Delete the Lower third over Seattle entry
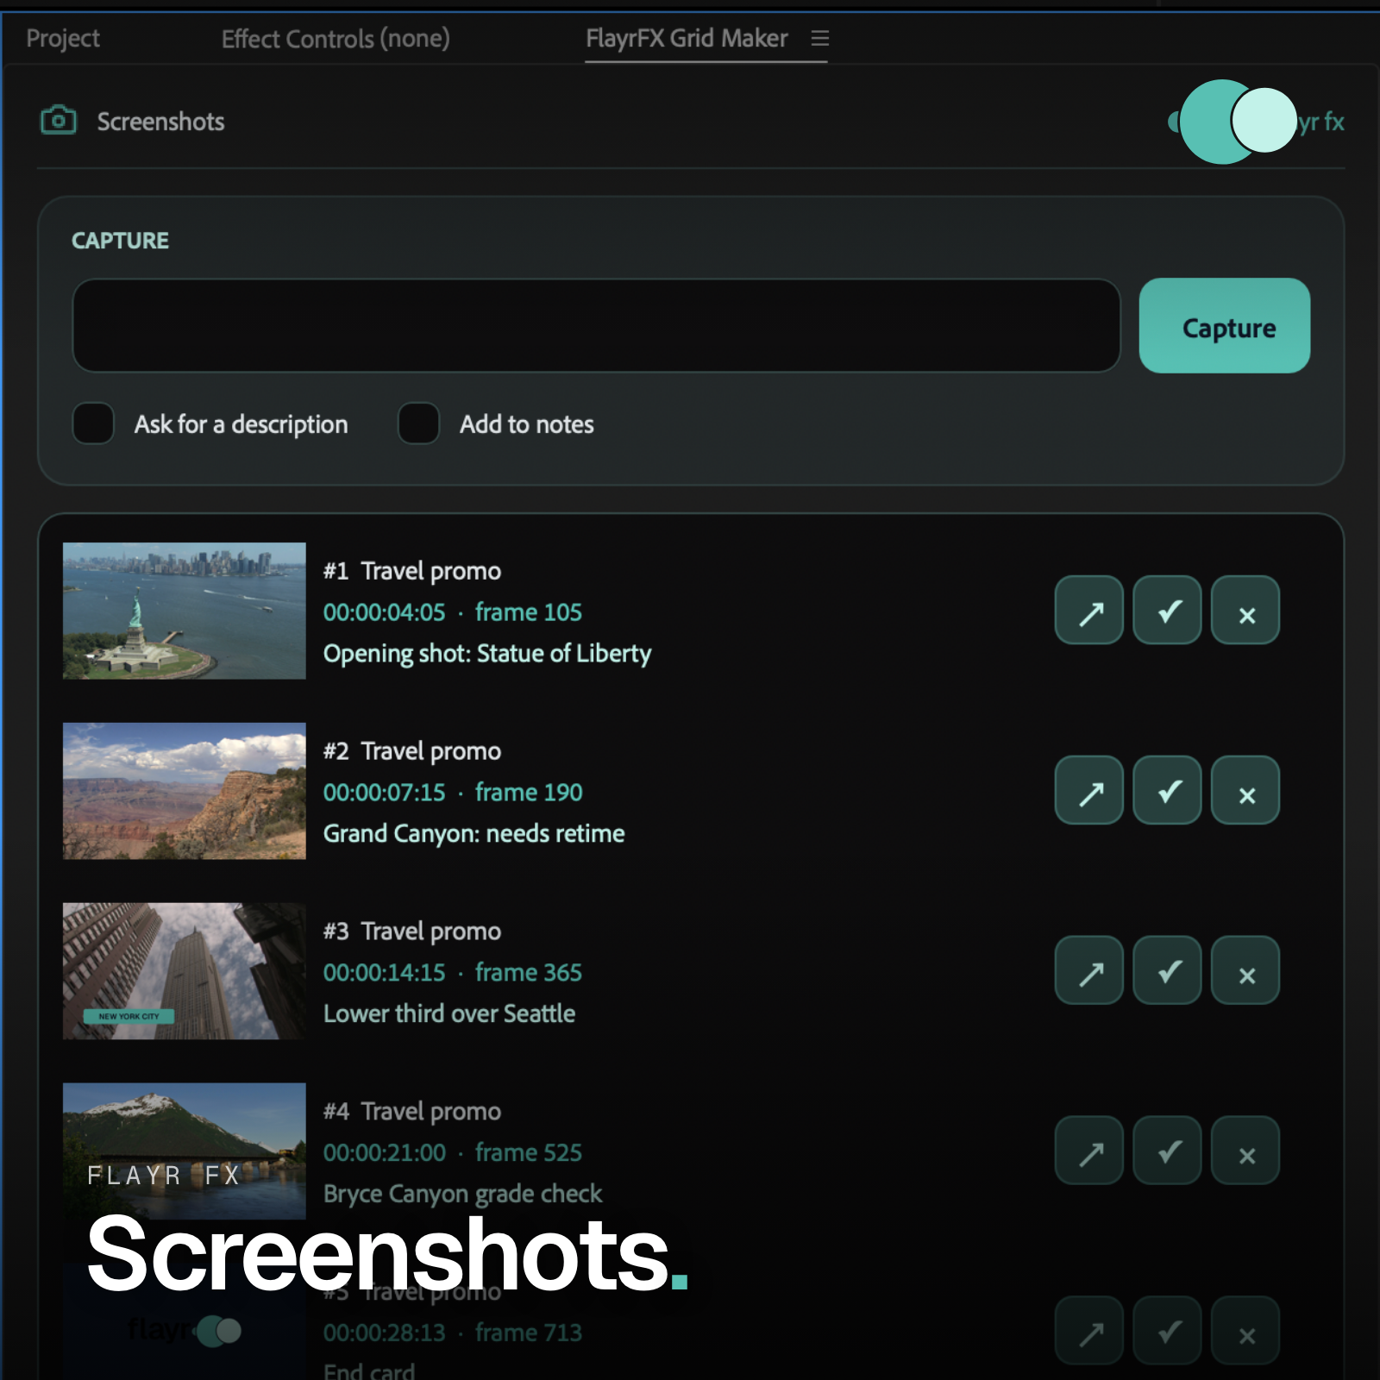This screenshot has width=1380, height=1380. tap(1245, 971)
